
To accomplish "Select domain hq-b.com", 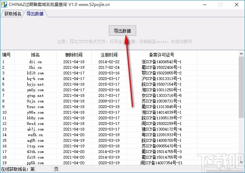I will pyautogui.click(x=35, y=79).
